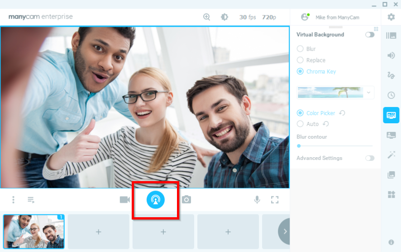Select the first preset thumbnail with the selfie

click(34, 232)
